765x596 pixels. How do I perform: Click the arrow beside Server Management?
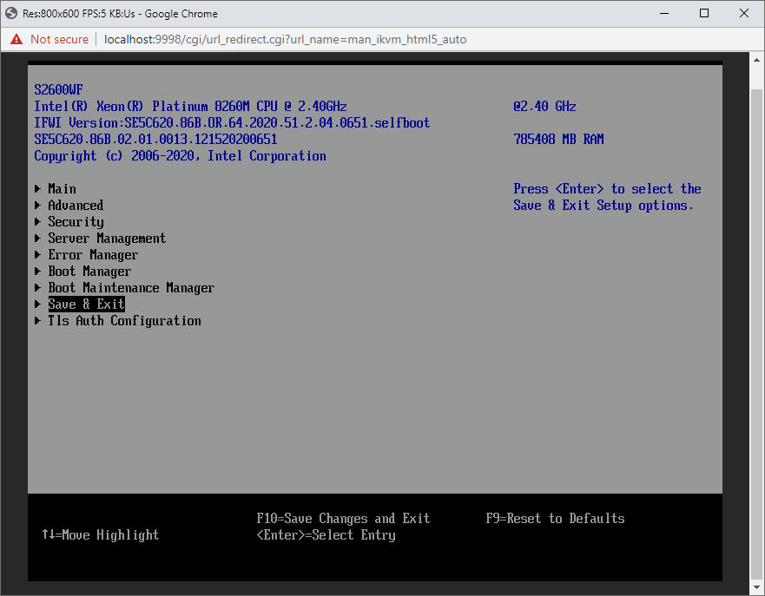pyautogui.click(x=37, y=239)
